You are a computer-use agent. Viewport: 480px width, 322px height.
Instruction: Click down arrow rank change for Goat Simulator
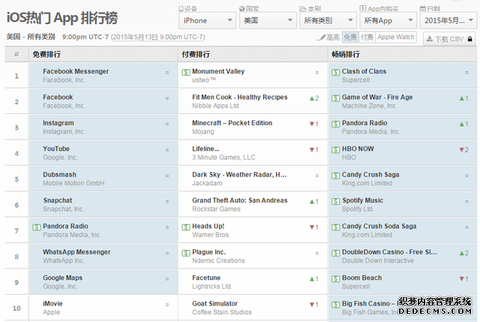click(x=314, y=305)
